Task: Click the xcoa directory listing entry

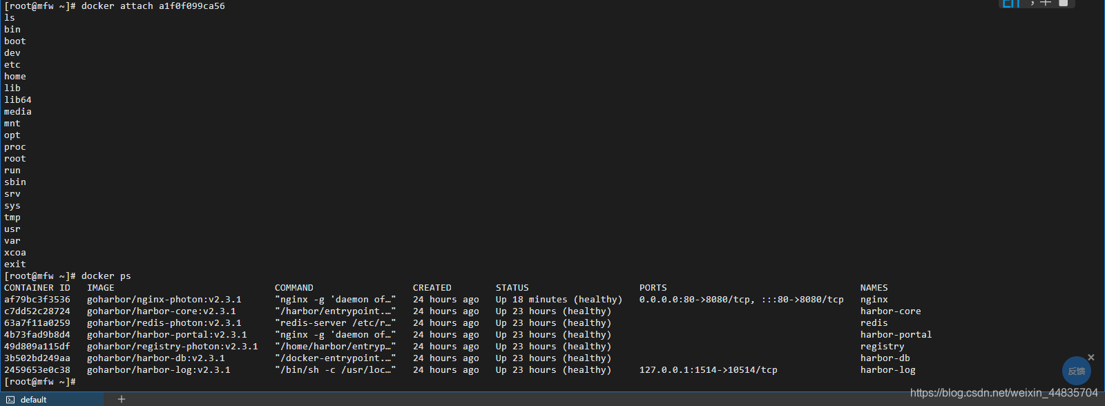Action: pos(15,253)
